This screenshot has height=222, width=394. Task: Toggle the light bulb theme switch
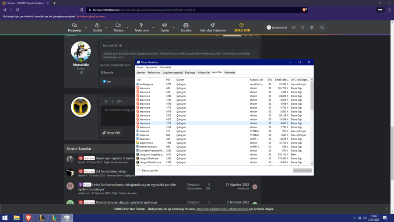pyautogui.click(x=312, y=28)
